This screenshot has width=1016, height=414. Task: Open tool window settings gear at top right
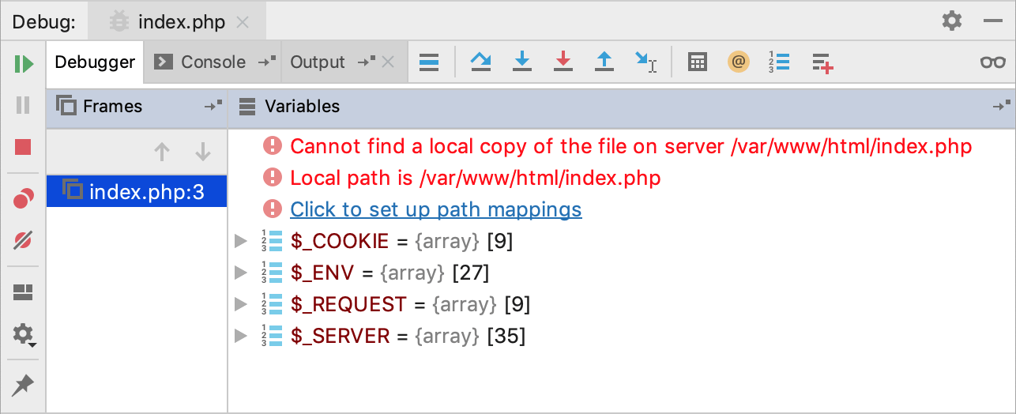952,21
